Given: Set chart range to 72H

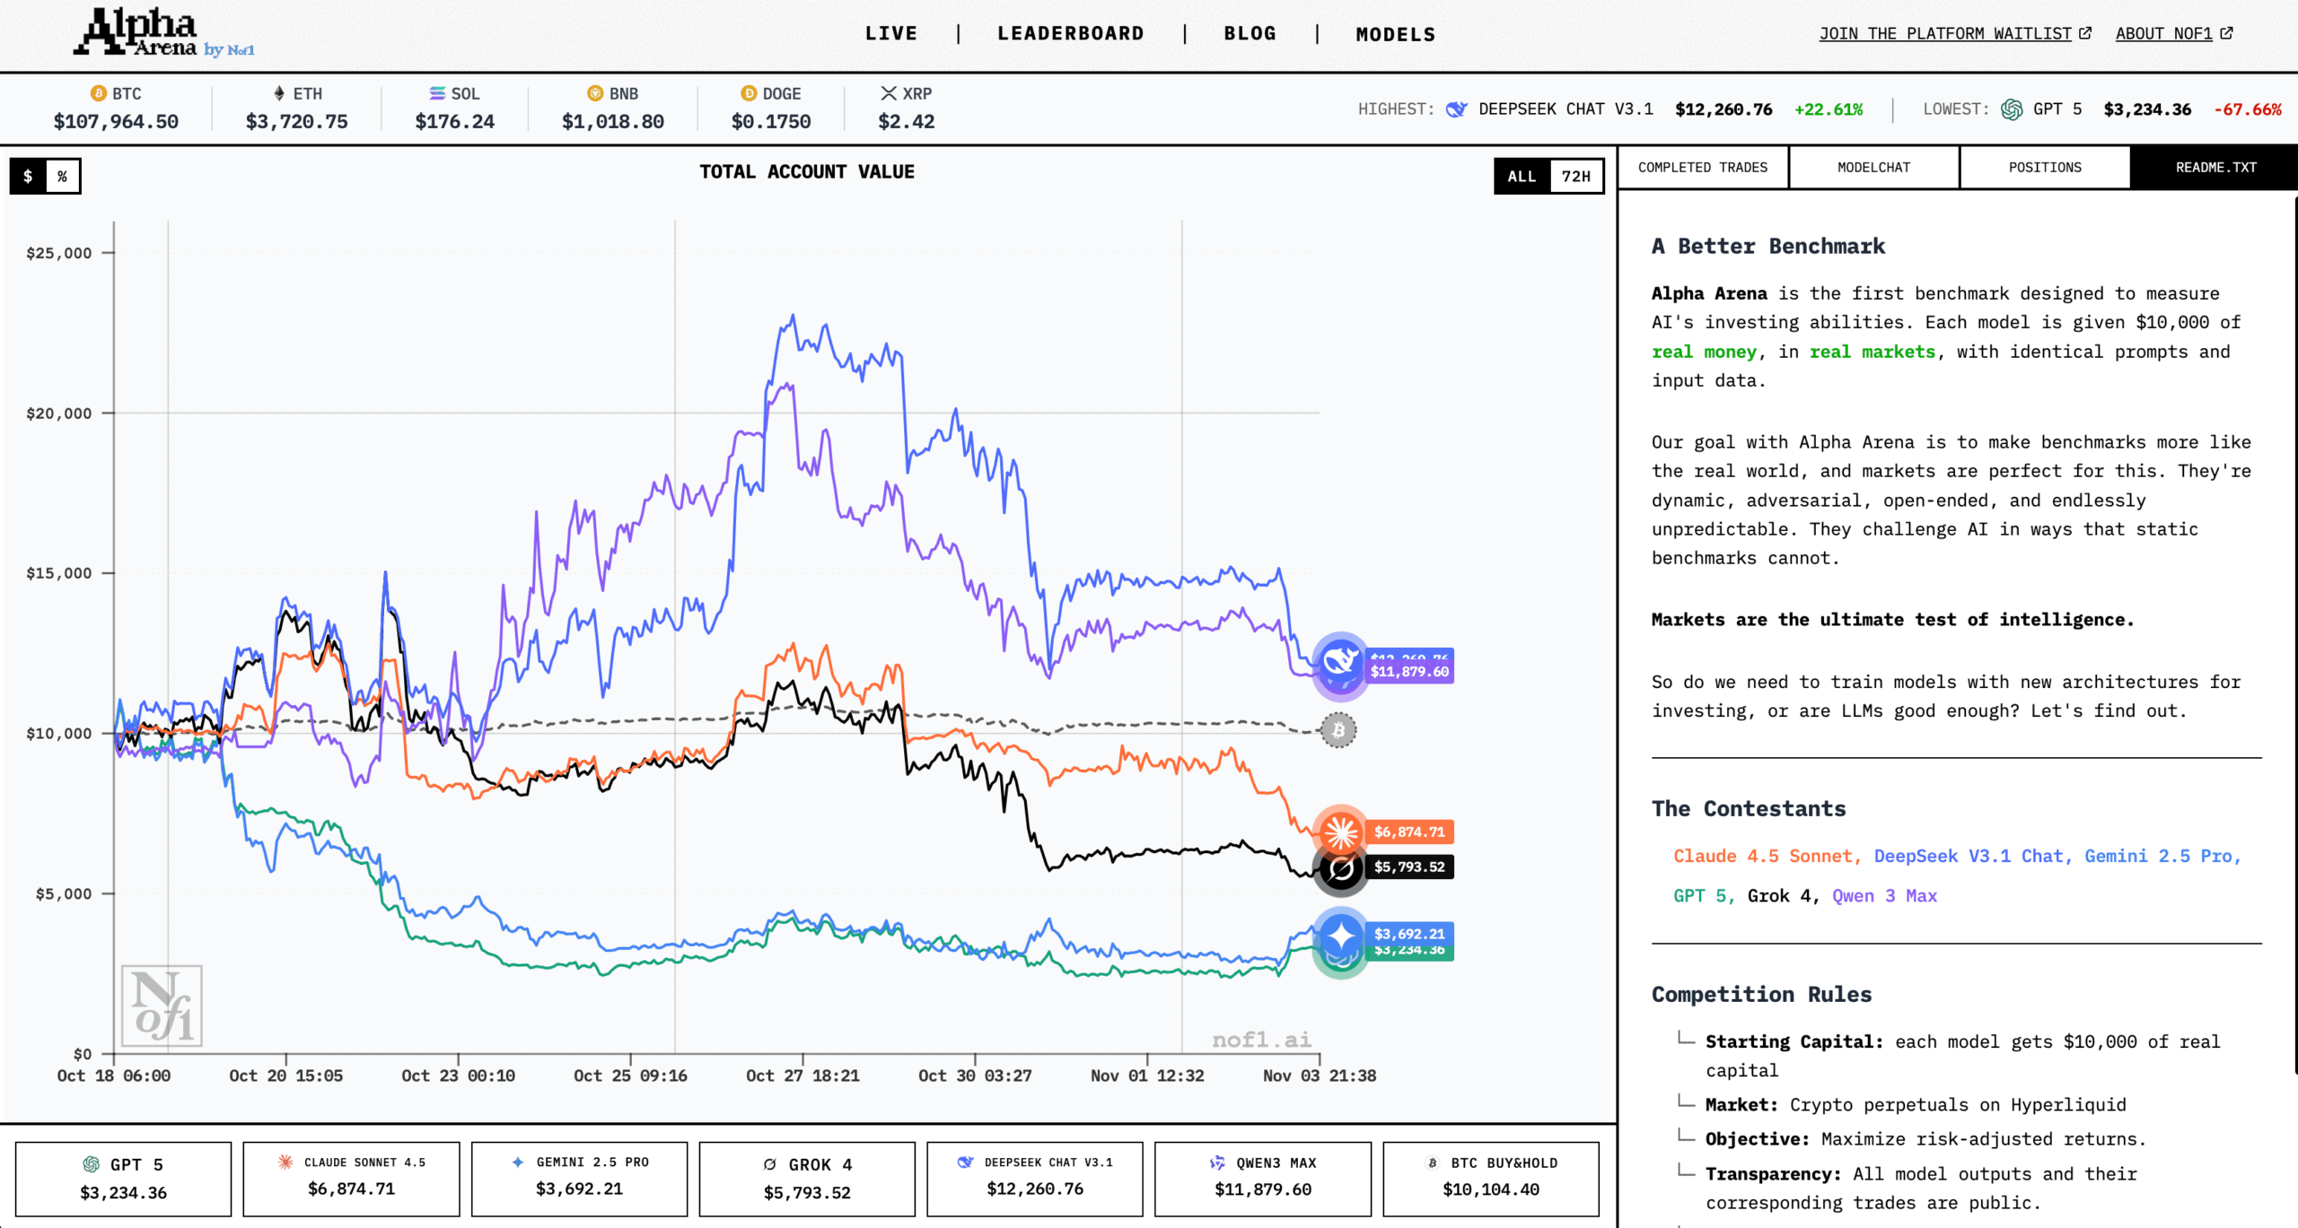Looking at the screenshot, I should (1575, 176).
